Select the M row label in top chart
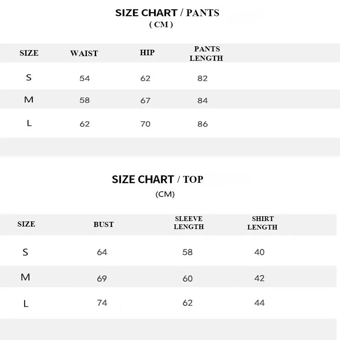This screenshot has height=340, width=340. (25, 277)
